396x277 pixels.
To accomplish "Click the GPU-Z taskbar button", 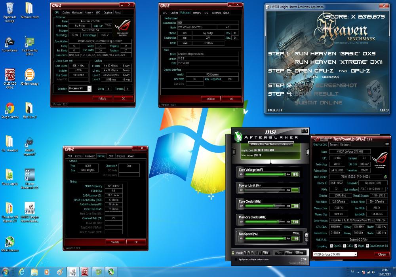I will pos(98,272).
